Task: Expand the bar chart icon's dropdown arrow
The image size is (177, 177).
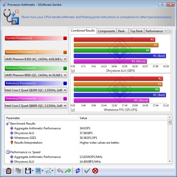Action: [x=42, y=171]
